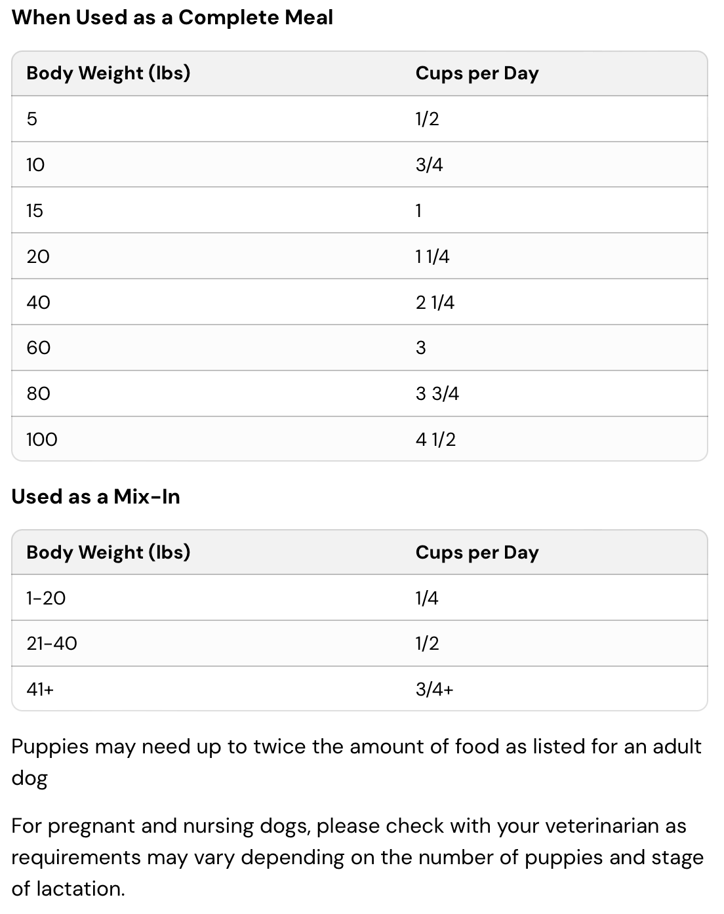Click the 40 lbs body weight cell

click(x=38, y=302)
